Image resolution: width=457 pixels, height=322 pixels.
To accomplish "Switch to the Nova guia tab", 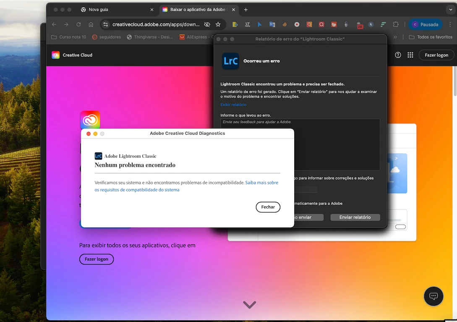I will [x=117, y=10].
